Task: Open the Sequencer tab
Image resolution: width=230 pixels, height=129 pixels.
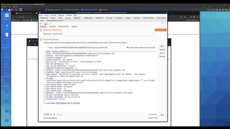Action: pos(100,18)
